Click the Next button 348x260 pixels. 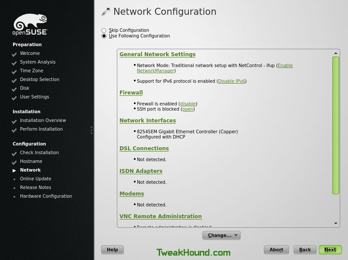[330, 250]
